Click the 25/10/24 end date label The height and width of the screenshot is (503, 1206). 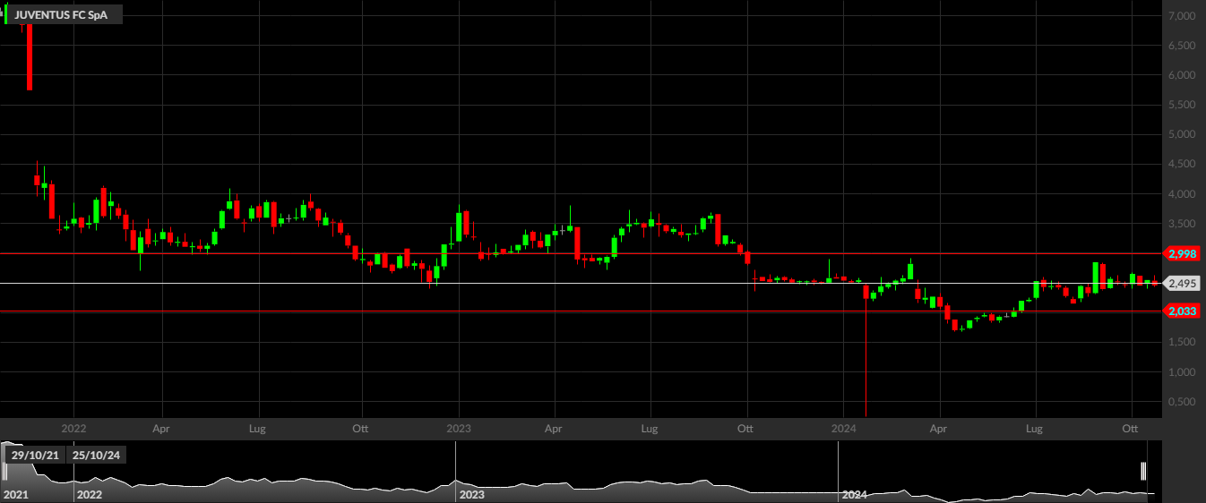(x=97, y=455)
